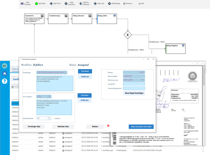210x155 pixels.
Task: Click upper Entfernen button for Empfänger
Action: click(85, 77)
